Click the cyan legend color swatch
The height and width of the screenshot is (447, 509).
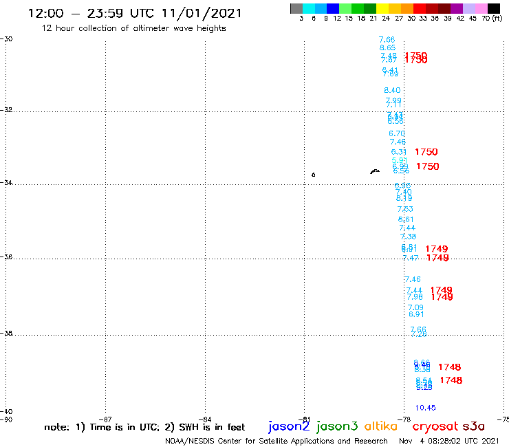[309, 8]
